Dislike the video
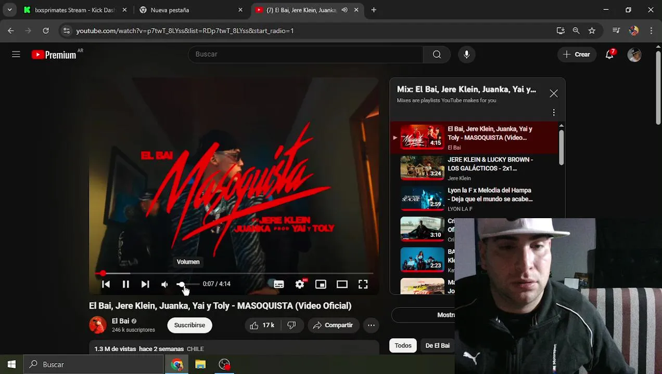Screen dimensions: 662x374 click(x=292, y=325)
